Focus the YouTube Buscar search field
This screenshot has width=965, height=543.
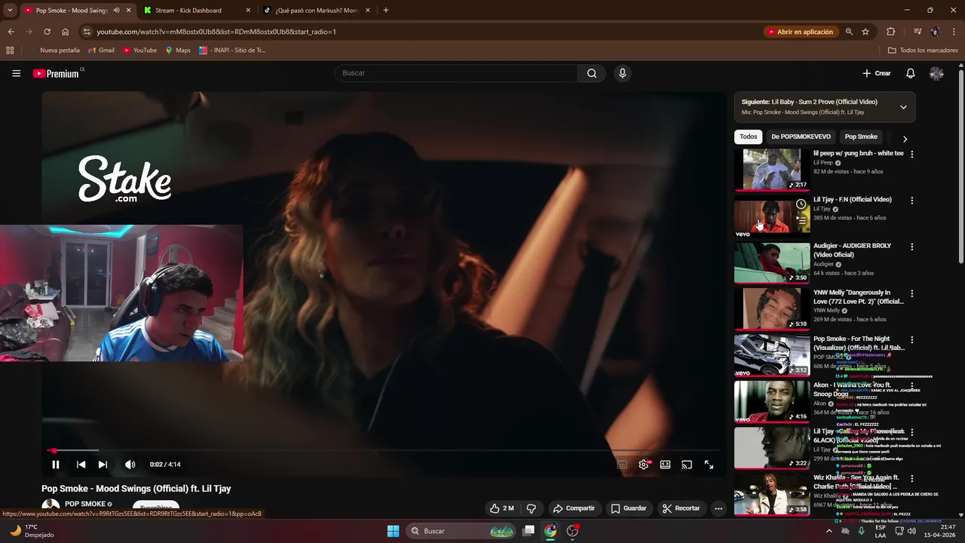click(456, 73)
